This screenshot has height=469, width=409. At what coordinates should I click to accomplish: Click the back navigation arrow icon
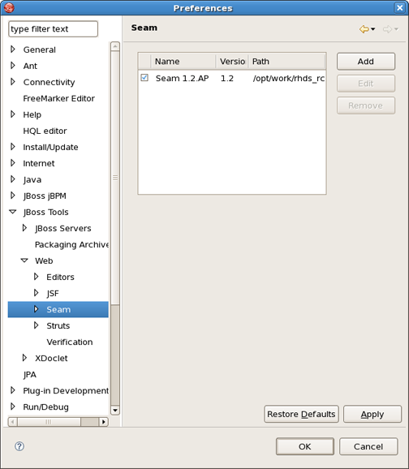point(364,29)
